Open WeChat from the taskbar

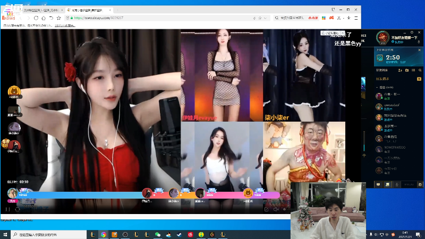coord(158,235)
